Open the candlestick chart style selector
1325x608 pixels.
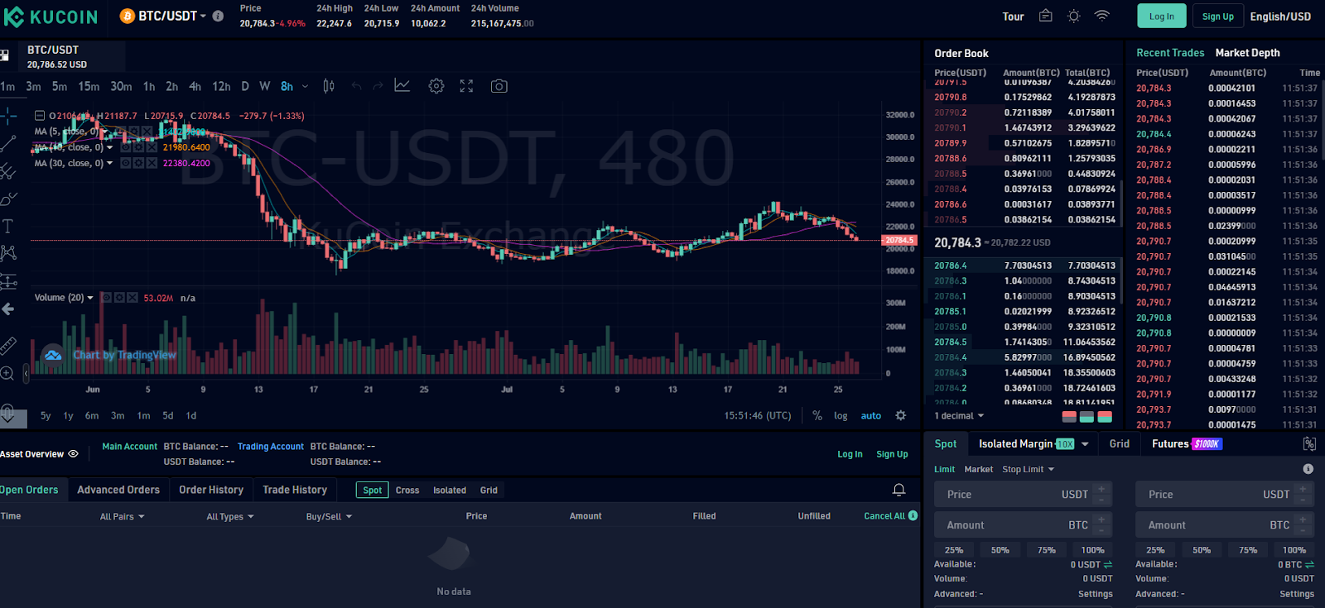pos(329,86)
